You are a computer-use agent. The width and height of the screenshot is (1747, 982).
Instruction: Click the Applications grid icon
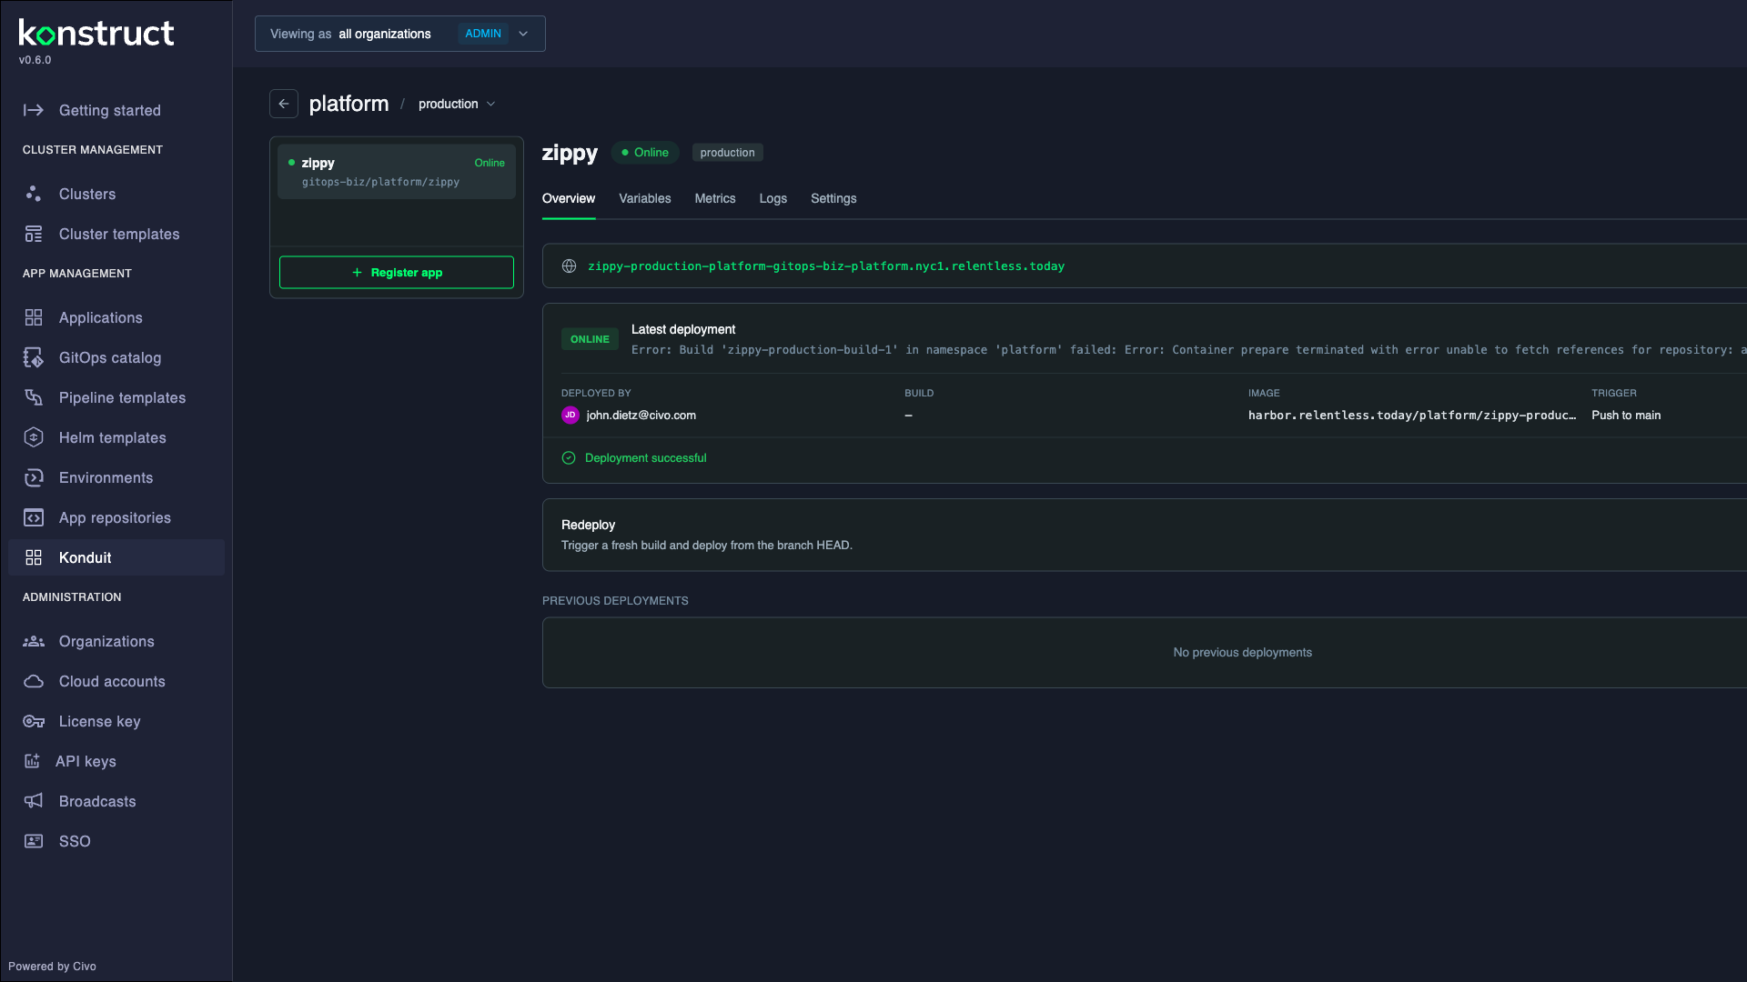pos(34,317)
